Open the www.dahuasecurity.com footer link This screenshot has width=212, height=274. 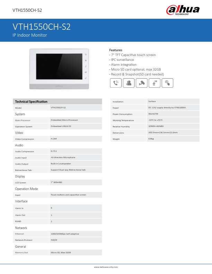click(106, 267)
